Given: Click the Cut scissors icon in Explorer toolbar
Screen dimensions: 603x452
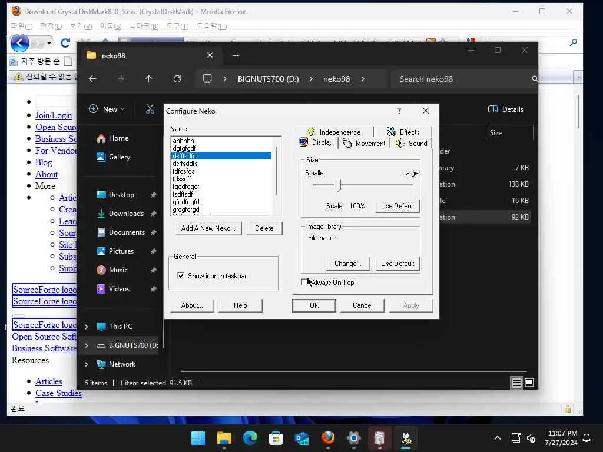Looking at the screenshot, I should 150,109.
